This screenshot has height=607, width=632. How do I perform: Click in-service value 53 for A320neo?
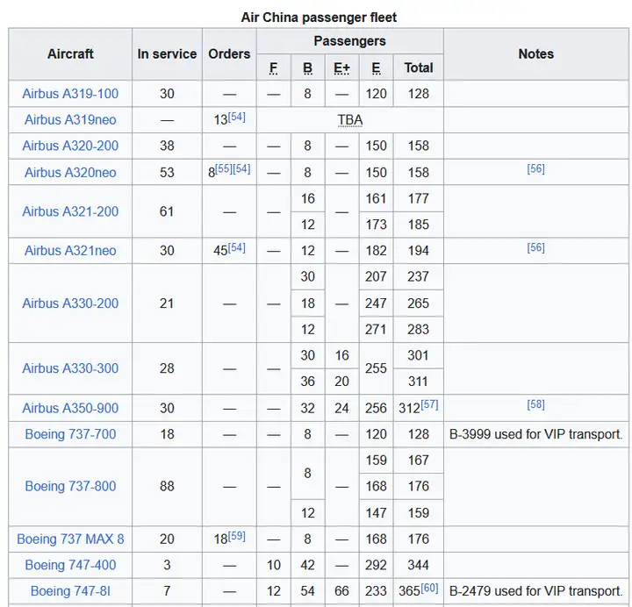[167, 173]
